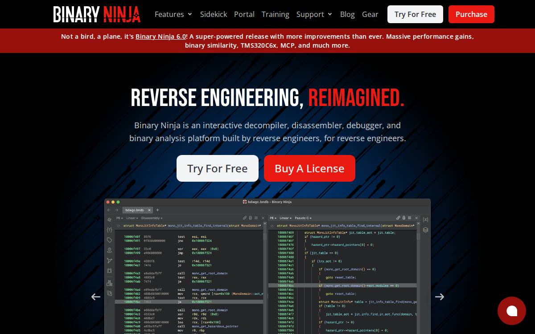Click the plus icon to add a new tab
Viewport: 535px width, 334px height.
[x=157, y=210]
